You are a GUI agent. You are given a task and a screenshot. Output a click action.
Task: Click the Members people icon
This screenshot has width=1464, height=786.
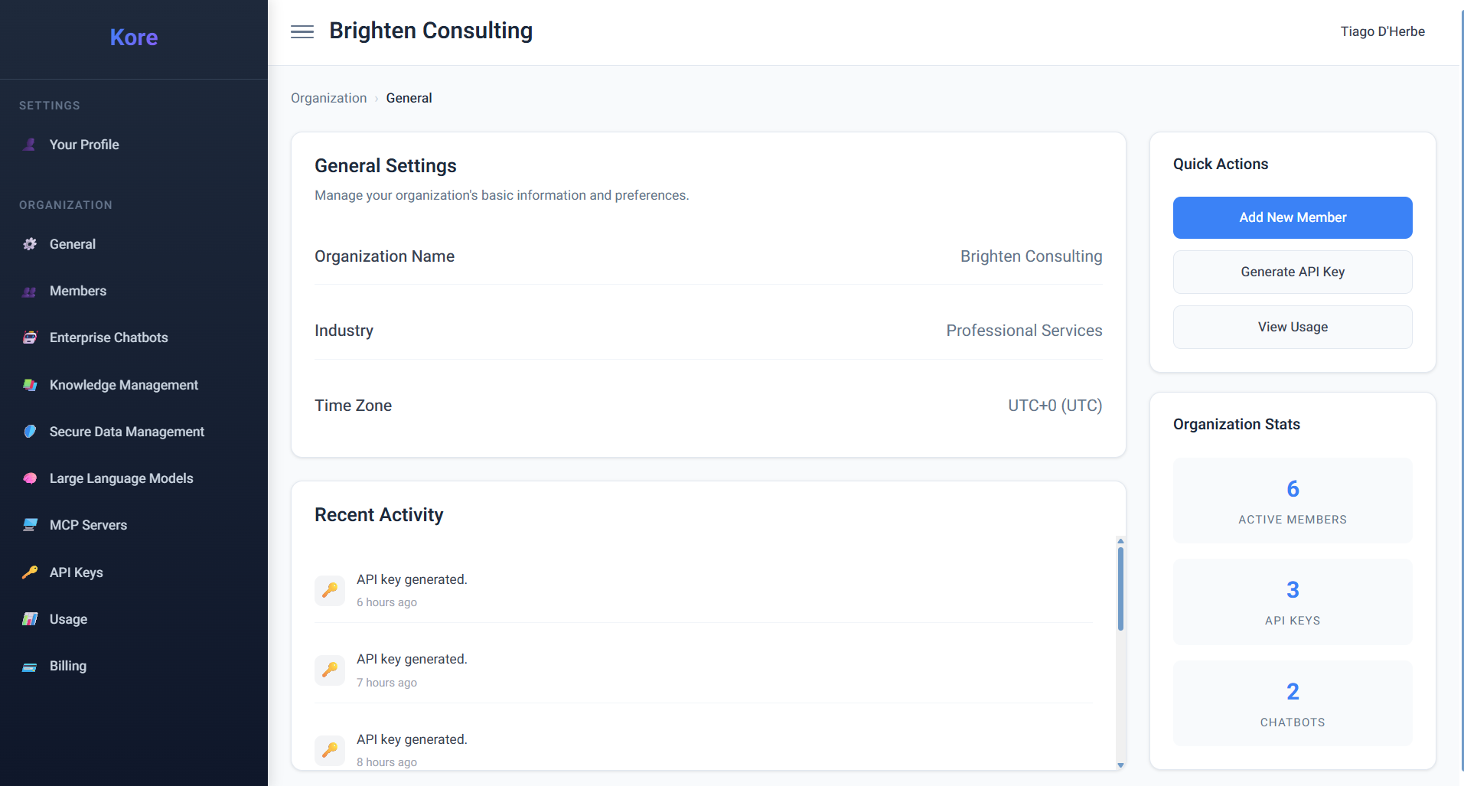click(30, 291)
